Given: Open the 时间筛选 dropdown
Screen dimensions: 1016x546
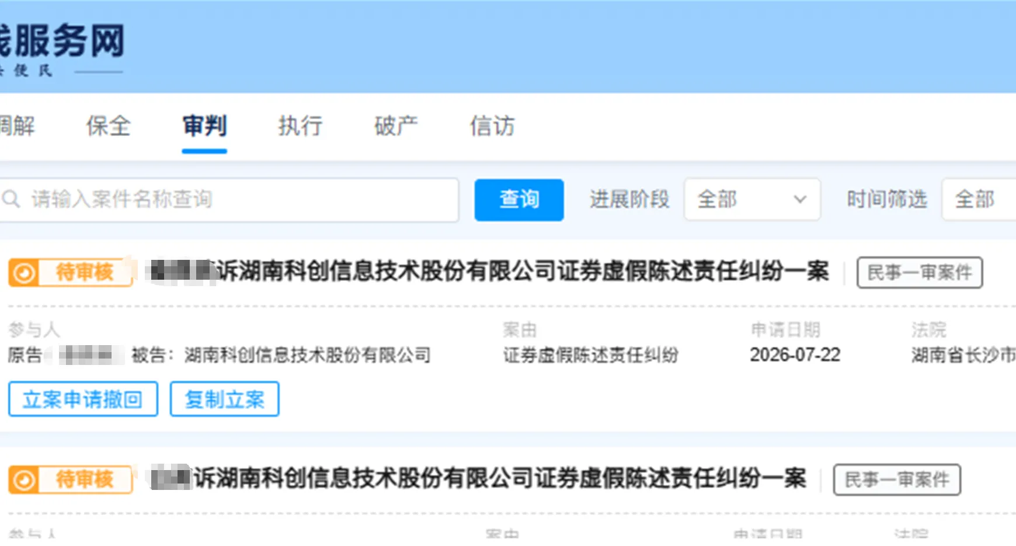Looking at the screenshot, I should click(979, 200).
